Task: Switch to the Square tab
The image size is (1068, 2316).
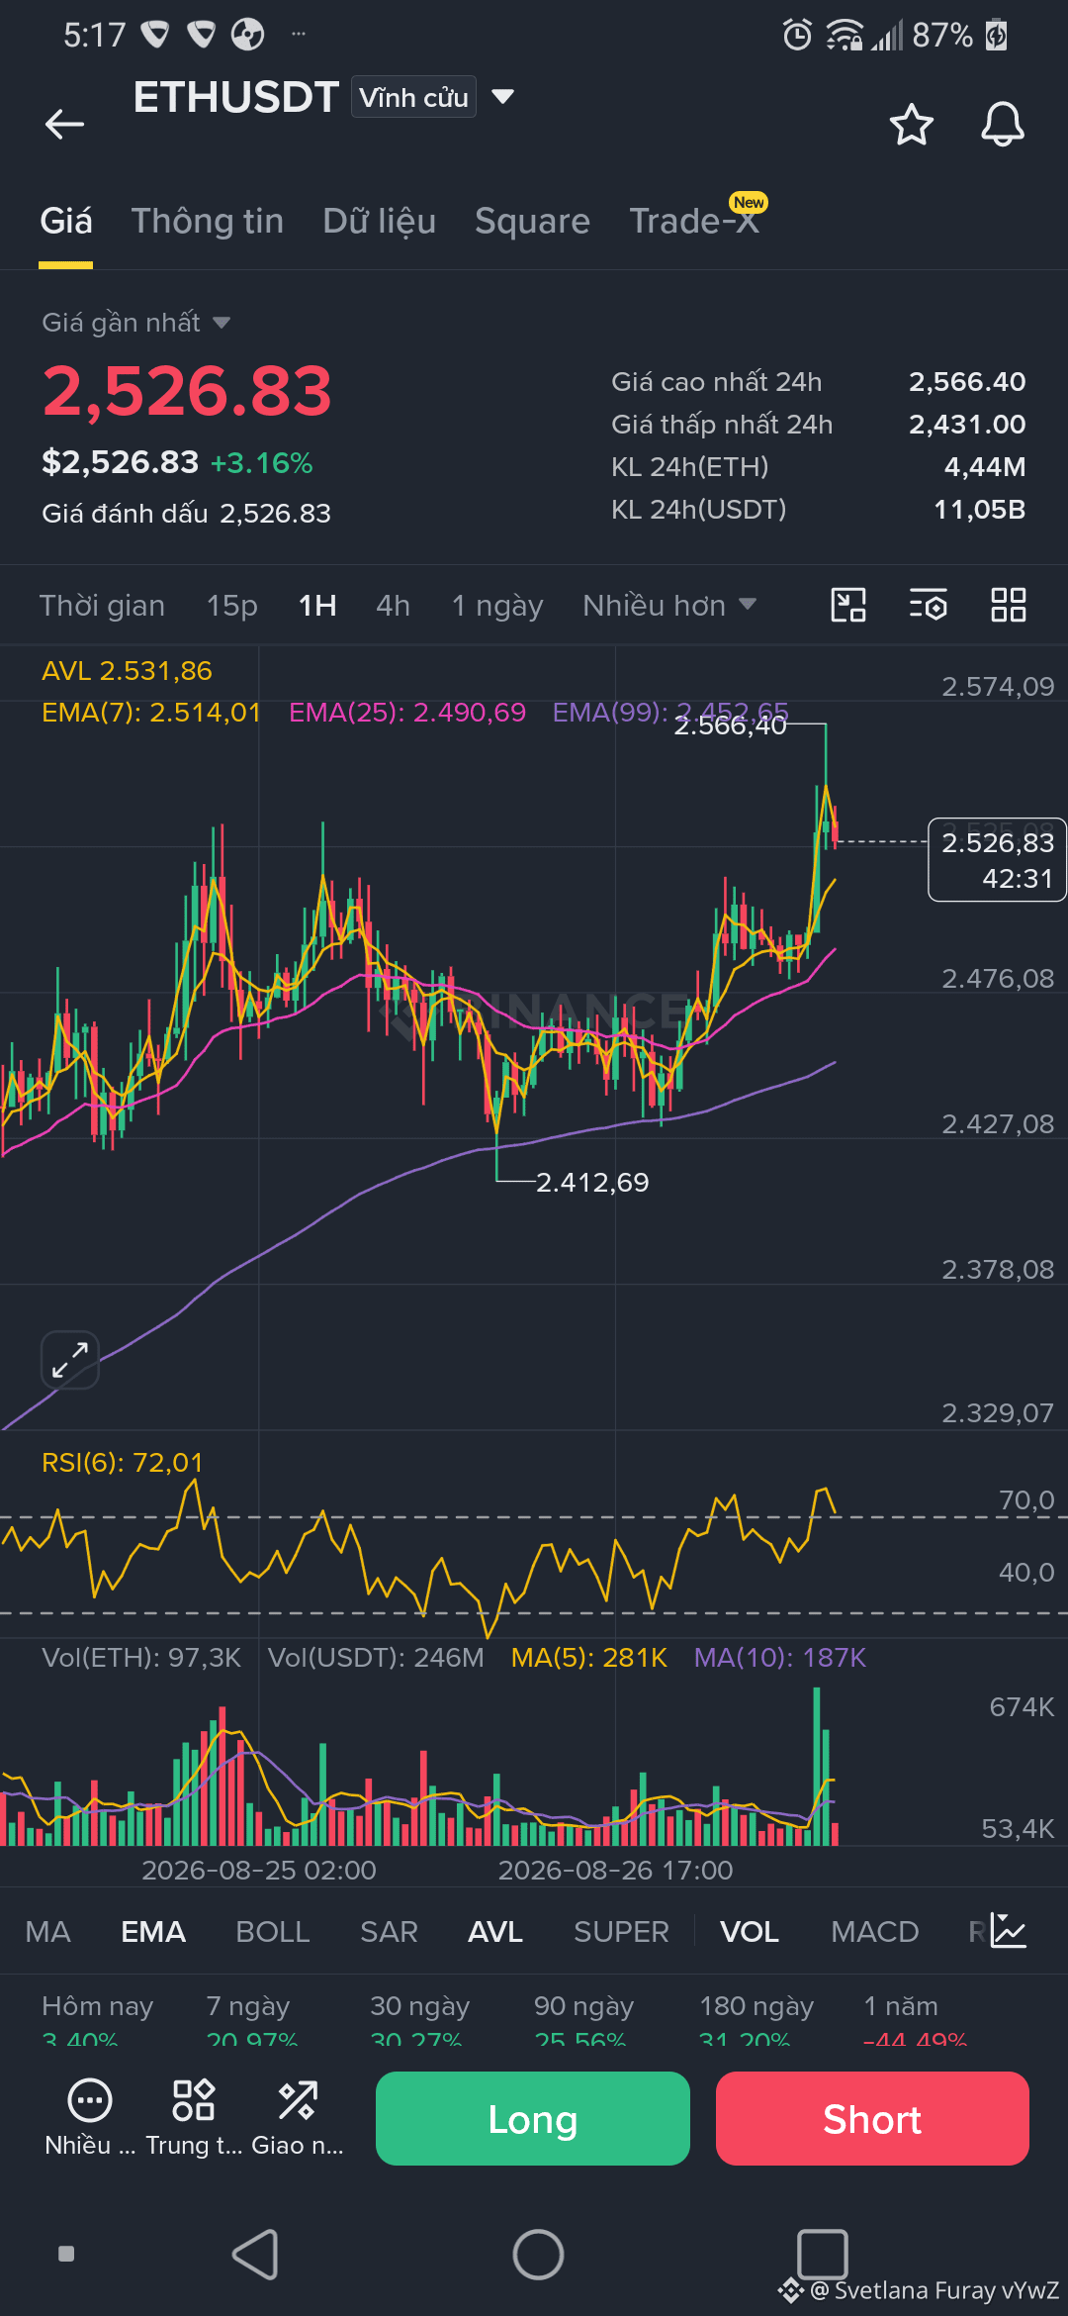Action: point(532,221)
